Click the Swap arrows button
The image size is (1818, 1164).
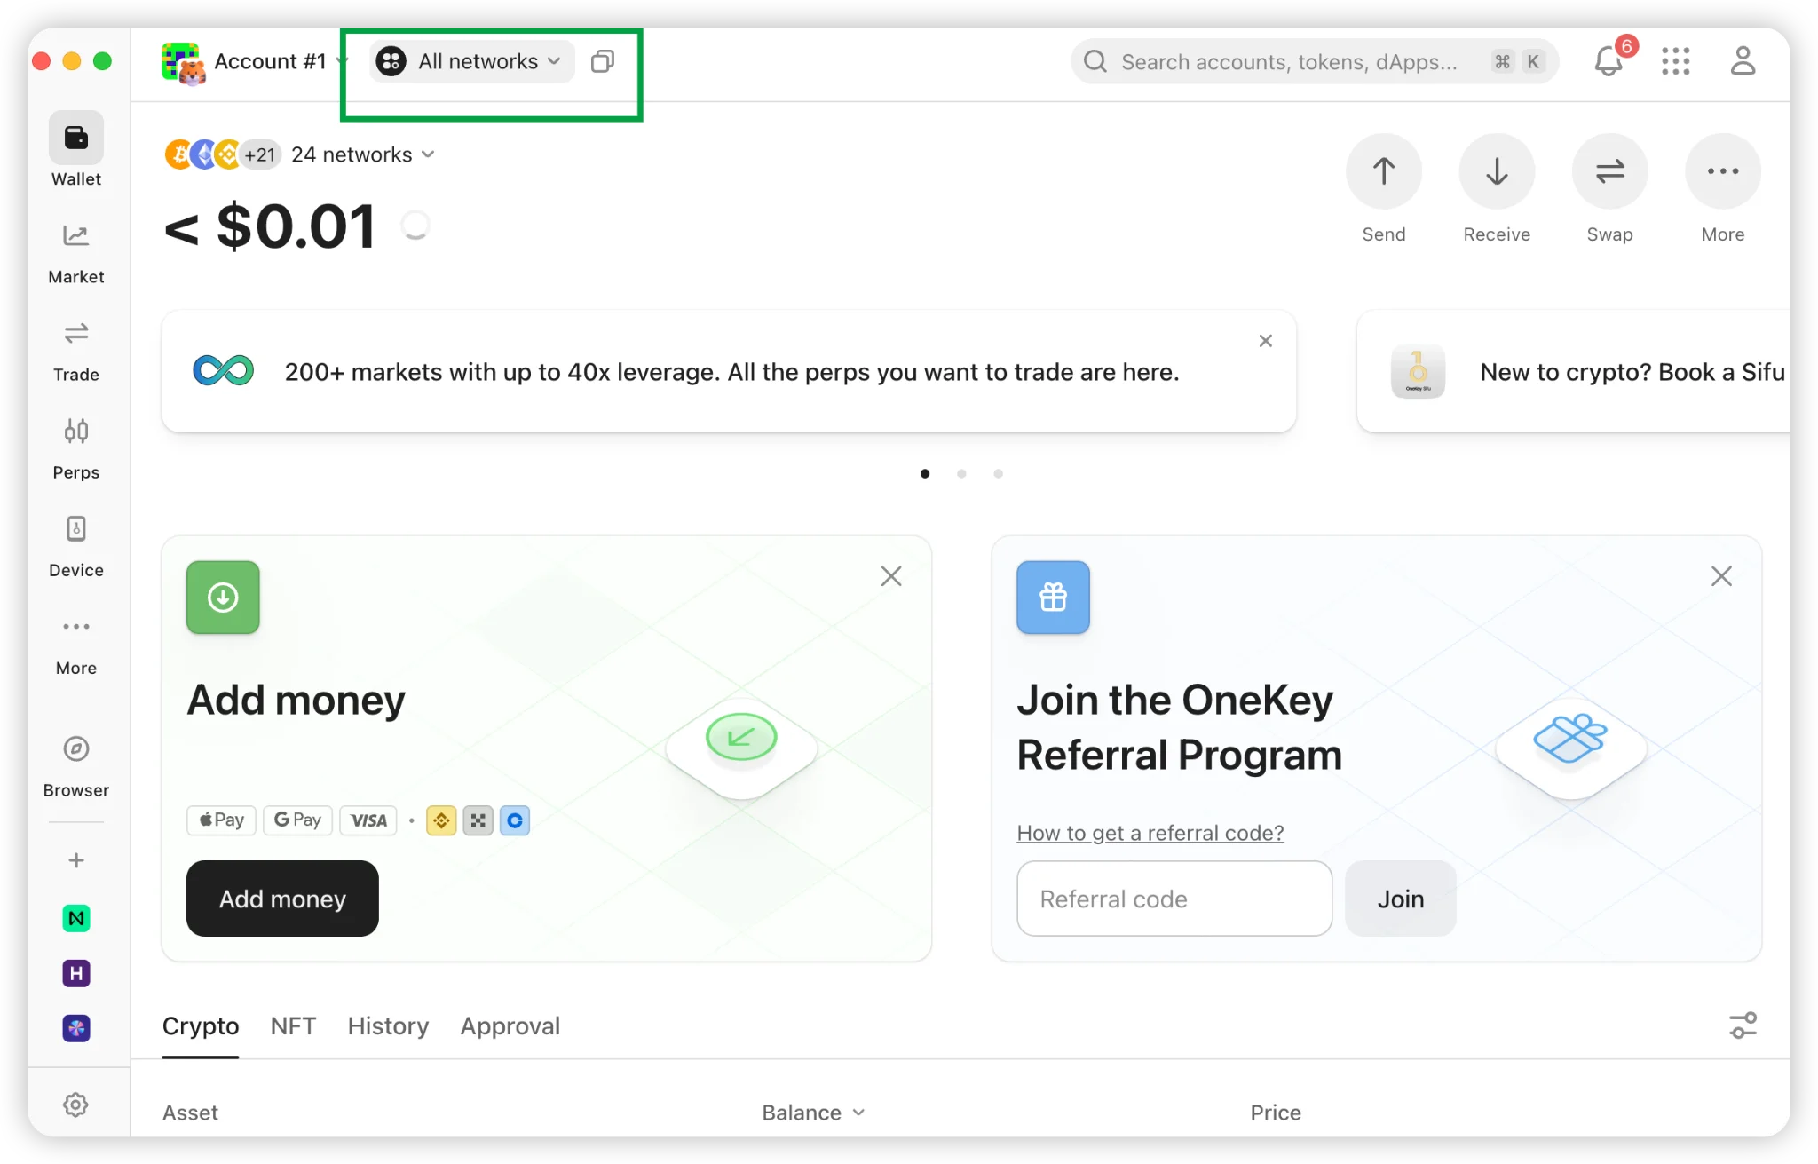point(1609,171)
